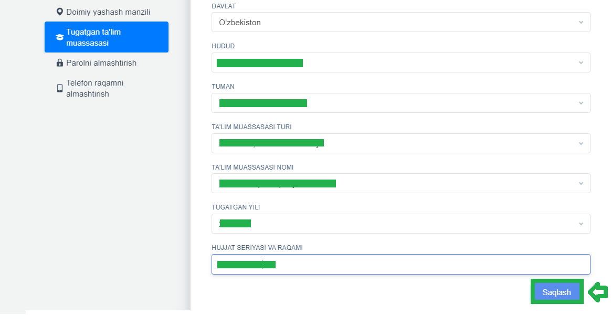Screen dimensions: 611x336
Task: Click the padlock icon beside Parolni almashtirish
Action: (60, 63)
